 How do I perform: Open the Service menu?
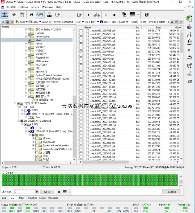point(35,7)
